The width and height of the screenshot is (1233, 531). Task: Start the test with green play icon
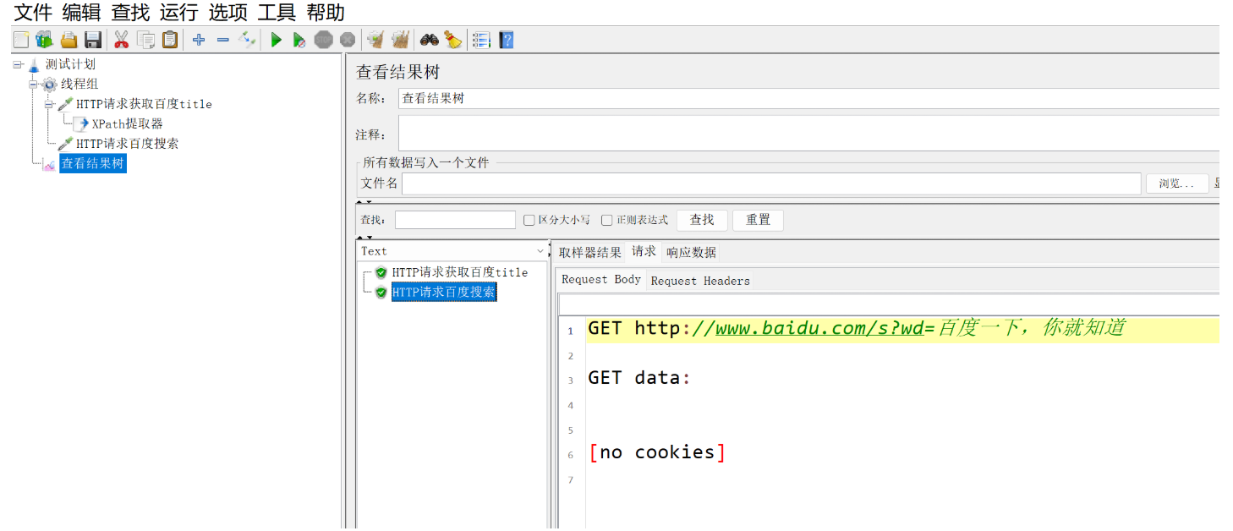[x=276, y=40]
